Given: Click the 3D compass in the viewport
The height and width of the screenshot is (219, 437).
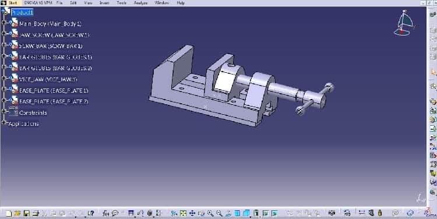Looking at the screenshot, I should tap(404, 23).
